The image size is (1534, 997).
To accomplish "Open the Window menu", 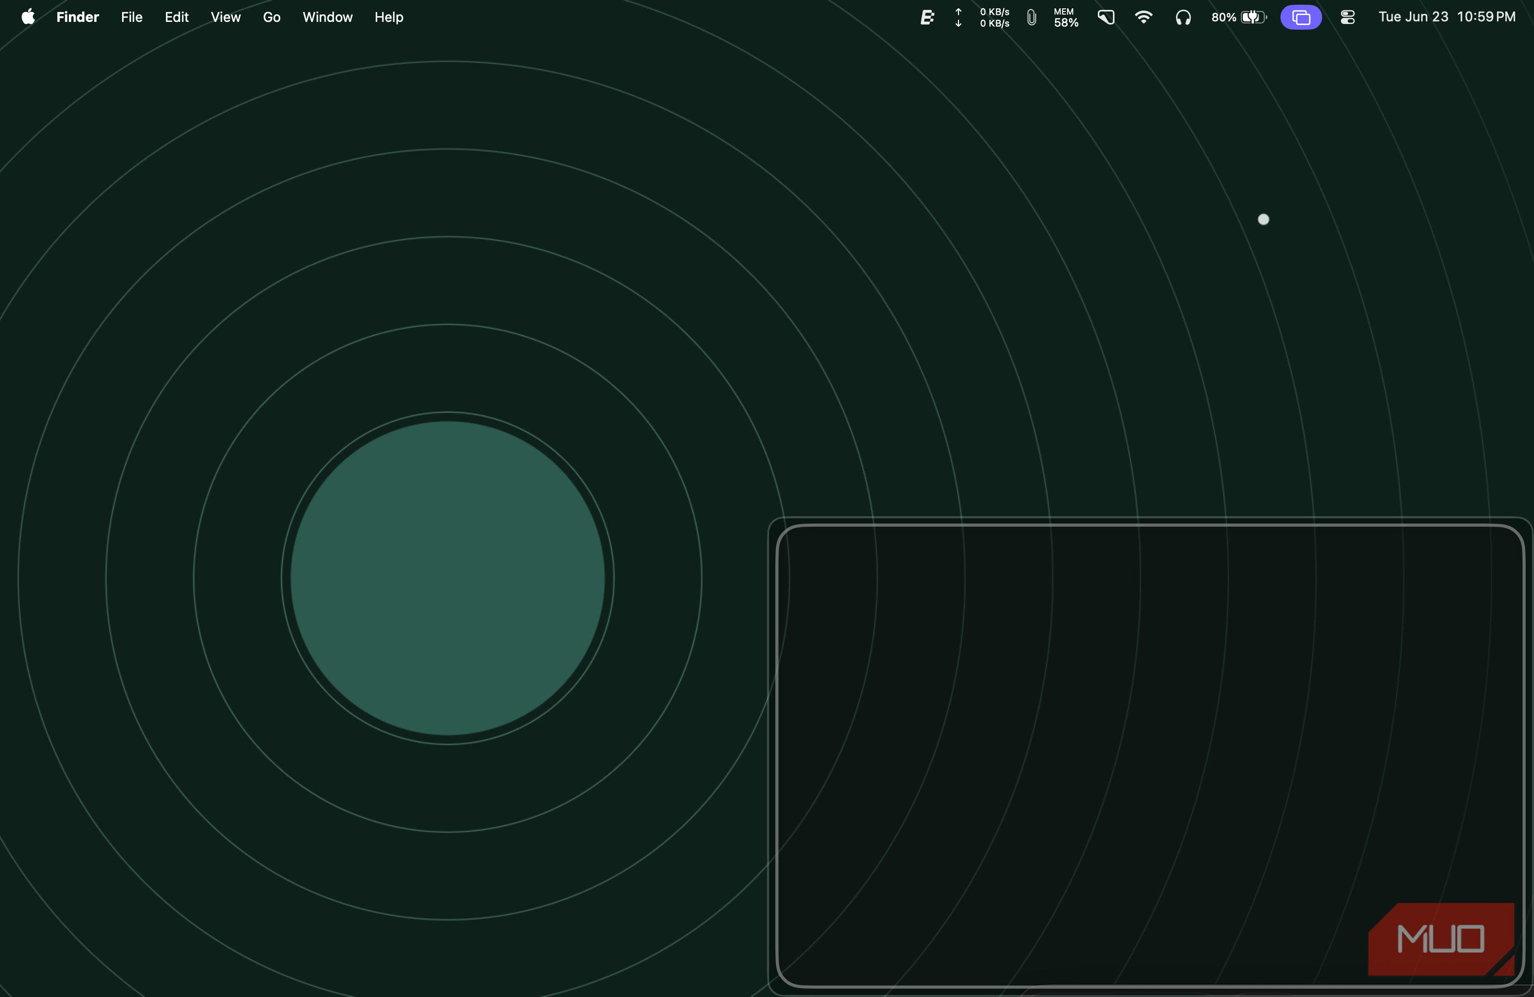I will [328, 17].
